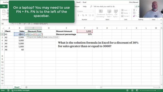Switch to Normal view
The width and height of the screenshot is (163, 92).
coord(127,90)
